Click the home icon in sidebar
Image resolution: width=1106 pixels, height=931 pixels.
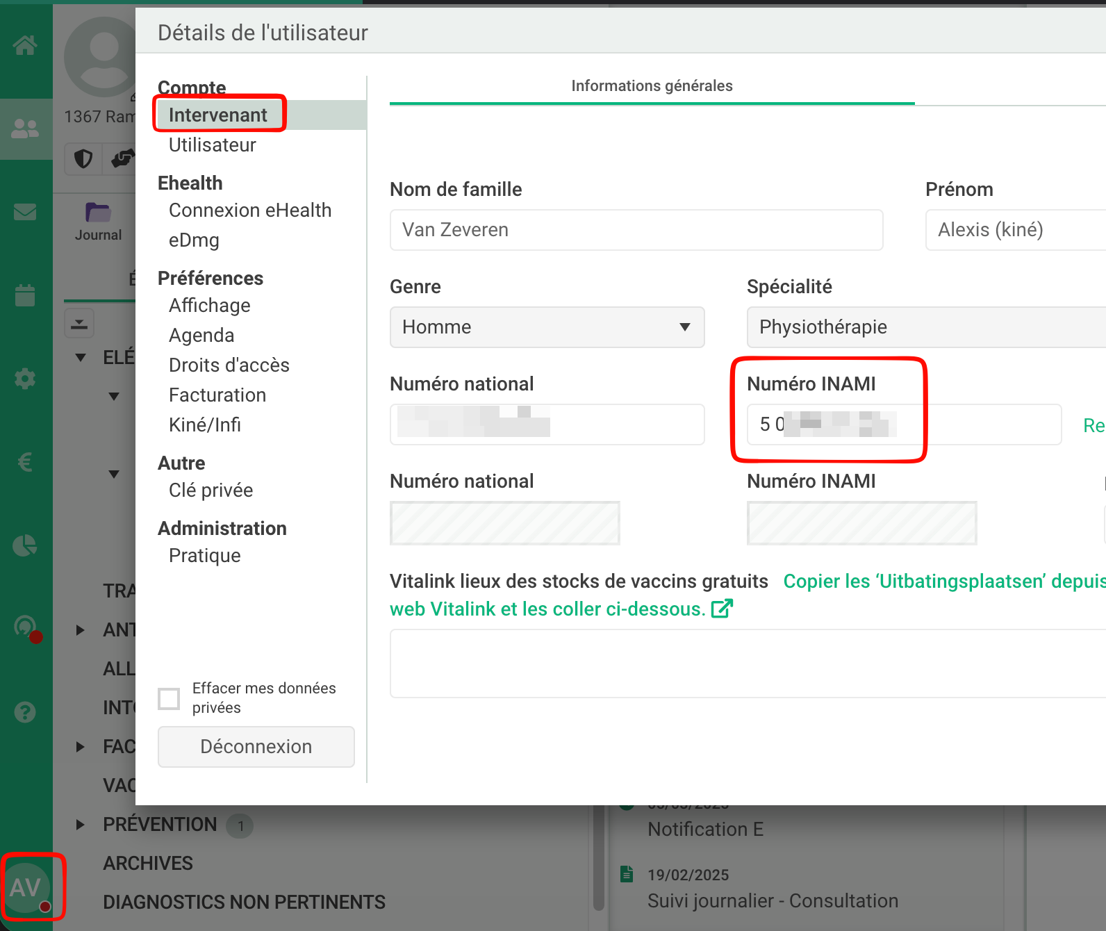click(25, 46)
